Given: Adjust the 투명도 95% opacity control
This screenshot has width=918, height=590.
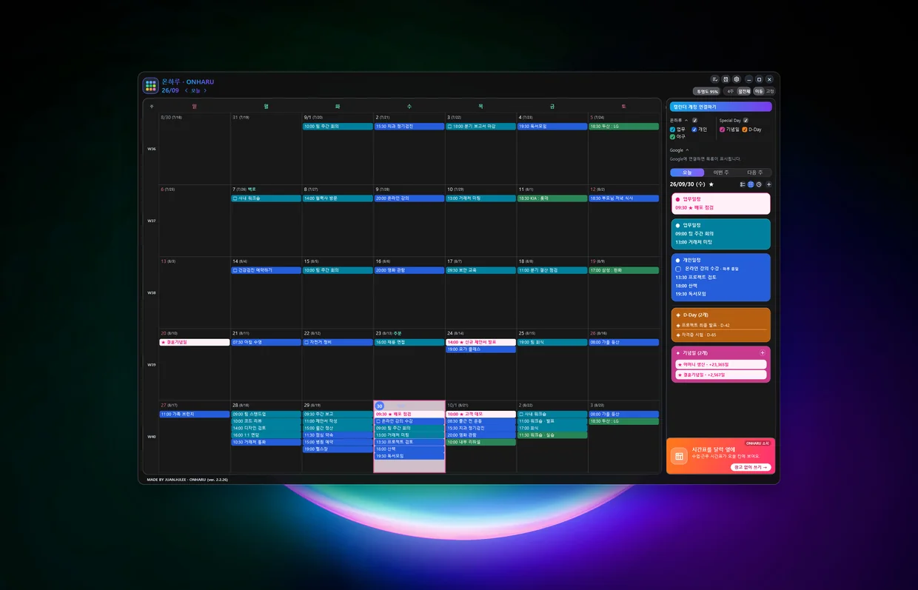Looking at the screenshot, I should tap(706, 92).
